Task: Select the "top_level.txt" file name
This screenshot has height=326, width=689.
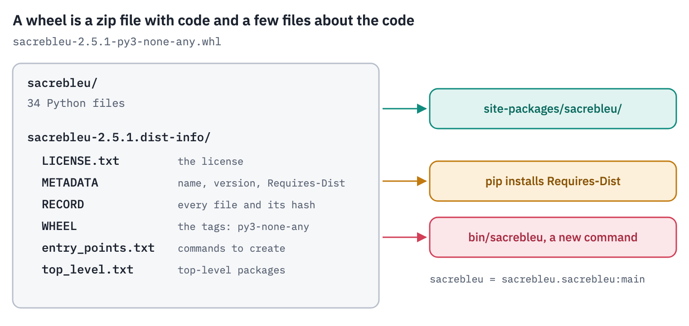Action: [x=87, y=269]
